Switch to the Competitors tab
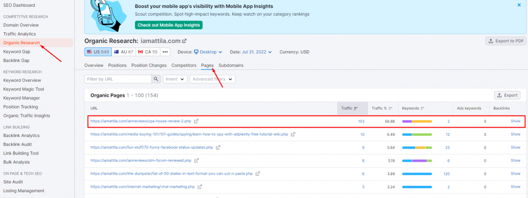Screen dimensions: 528x198 pos(183,65)
